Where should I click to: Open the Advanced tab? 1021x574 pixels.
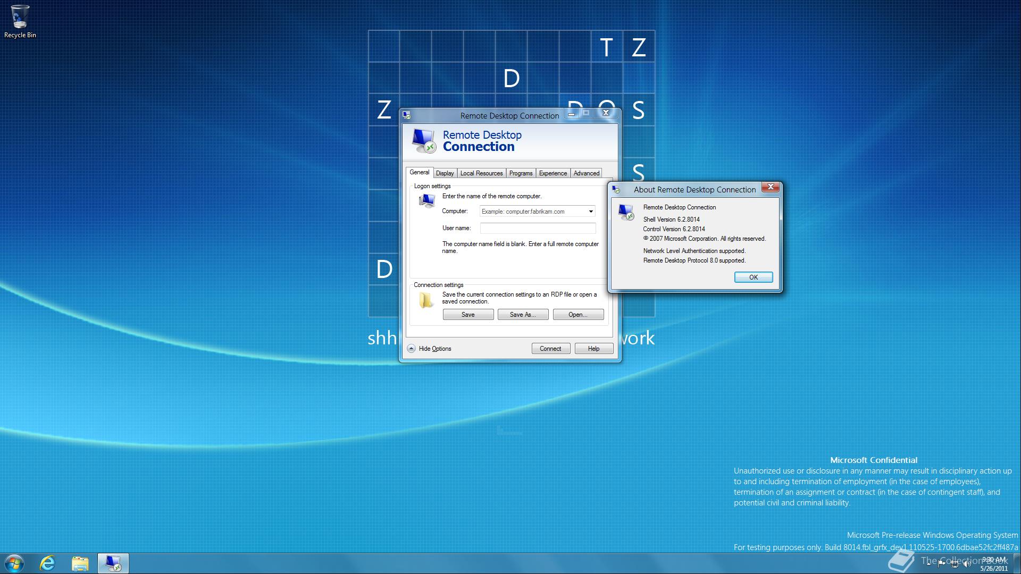[587, 173]
